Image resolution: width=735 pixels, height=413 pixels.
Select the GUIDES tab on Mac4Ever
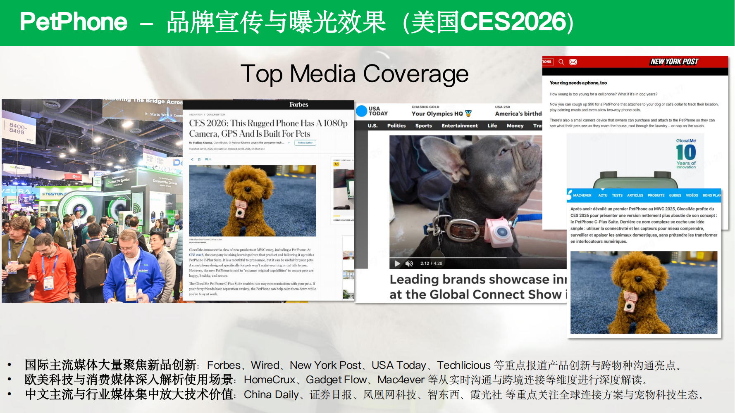(675, 195)
